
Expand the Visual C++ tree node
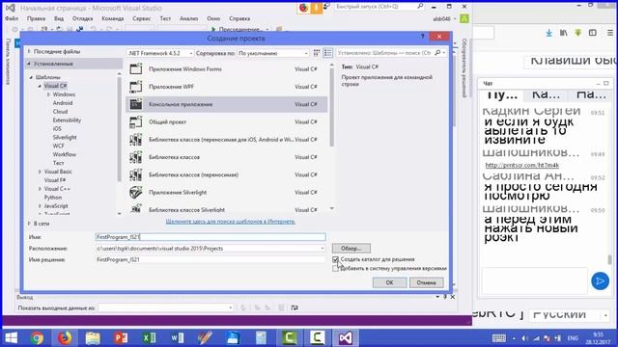(x=40, y=189)
